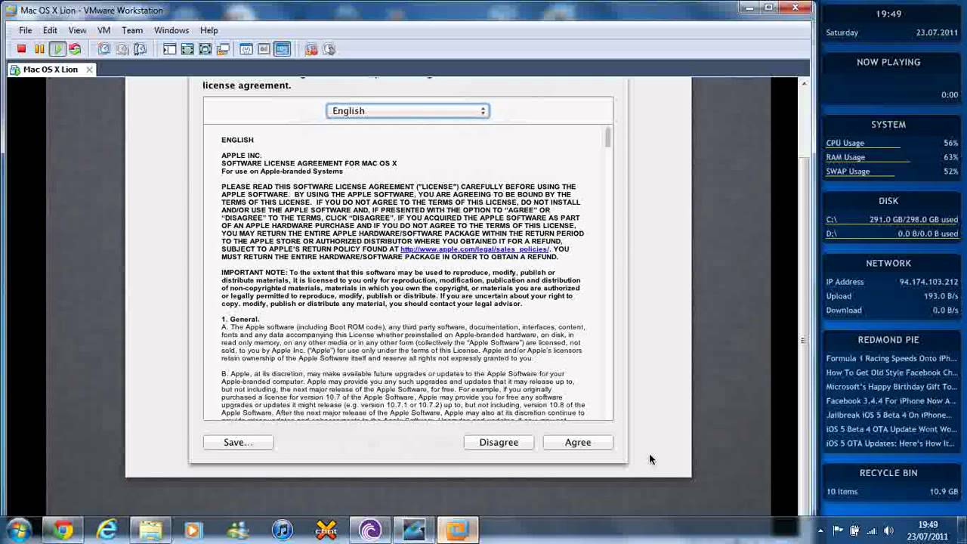Click the Recycle Bin 10 items entry
The width and height of the screenshot is (967, 544).
coord(891,492)
